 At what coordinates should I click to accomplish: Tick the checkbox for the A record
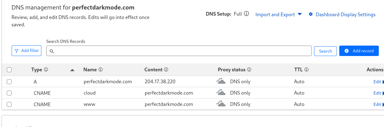[9, 82]
